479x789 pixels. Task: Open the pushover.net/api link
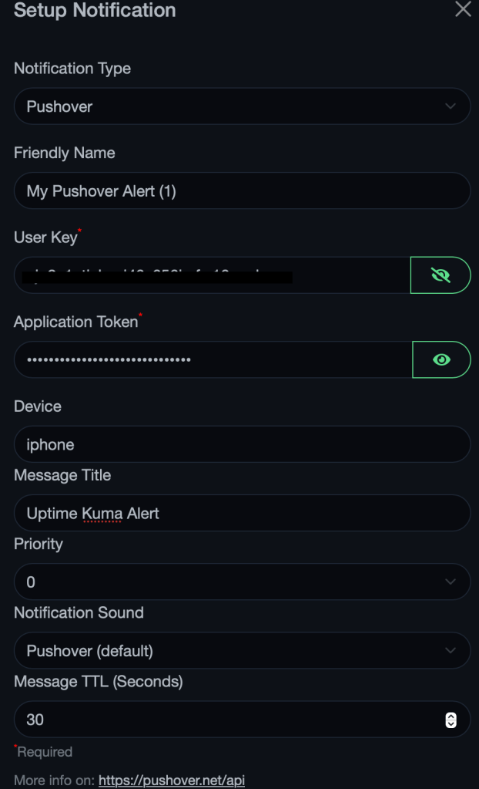tap(172, 780)
